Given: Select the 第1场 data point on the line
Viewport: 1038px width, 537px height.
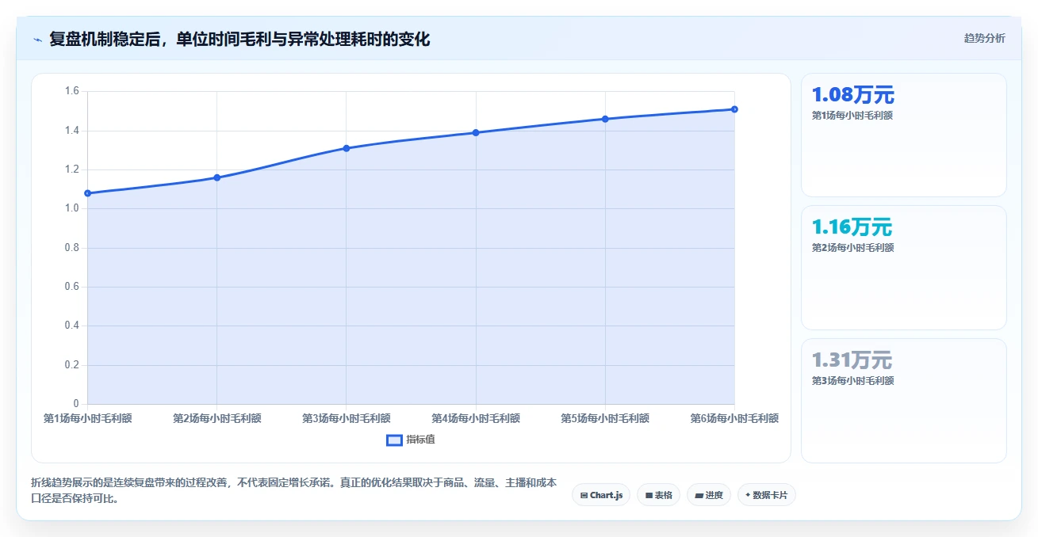Looking at the screenshot, I should pyautogui.click(x=88, y=193).
